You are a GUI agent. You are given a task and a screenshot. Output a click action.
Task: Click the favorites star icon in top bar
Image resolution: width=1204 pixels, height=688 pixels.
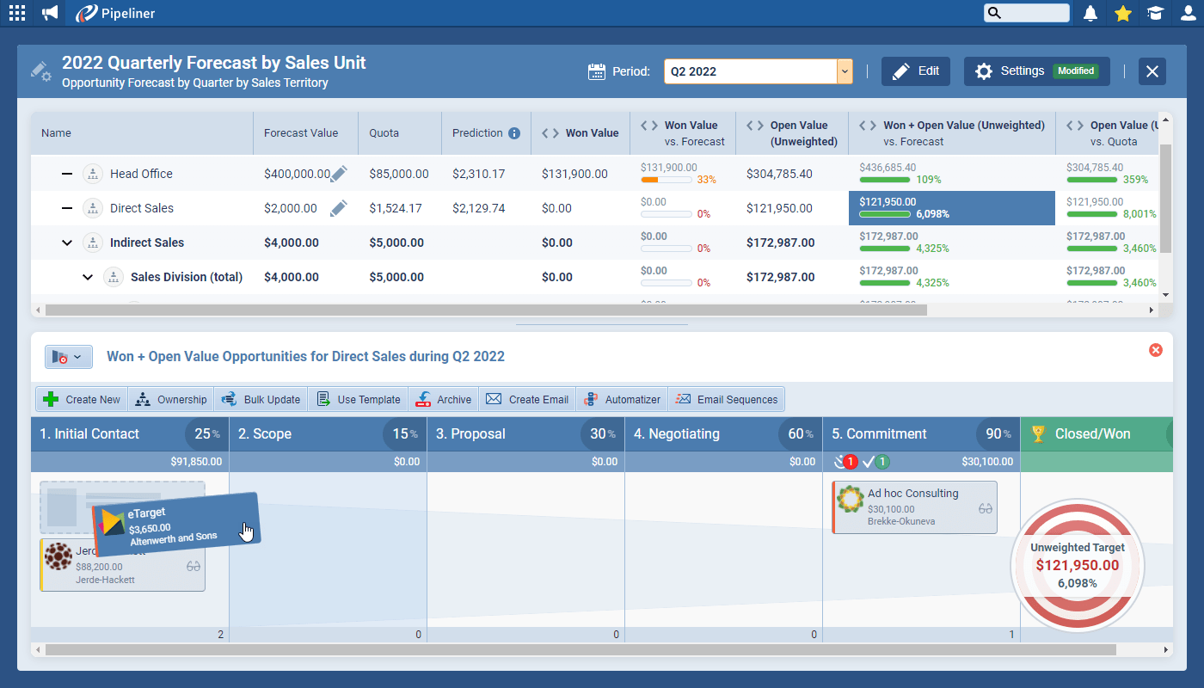(1122, 13)
